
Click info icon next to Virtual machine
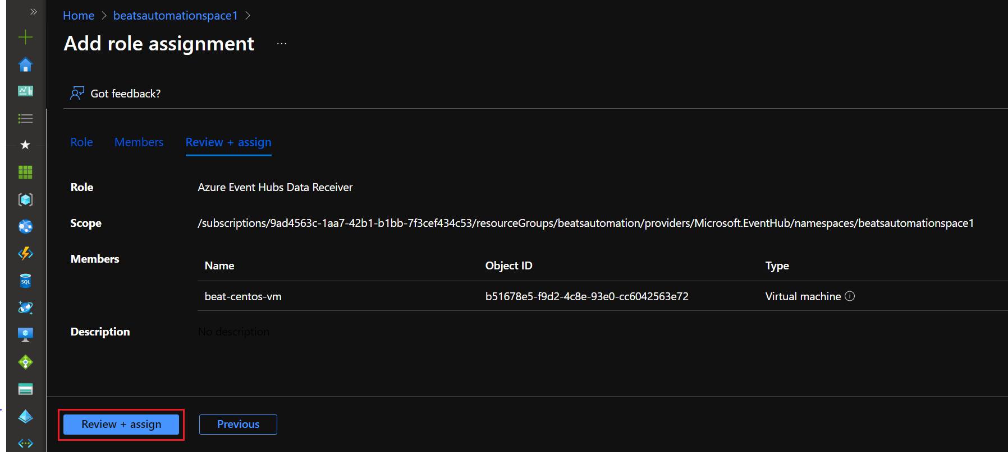850,296
